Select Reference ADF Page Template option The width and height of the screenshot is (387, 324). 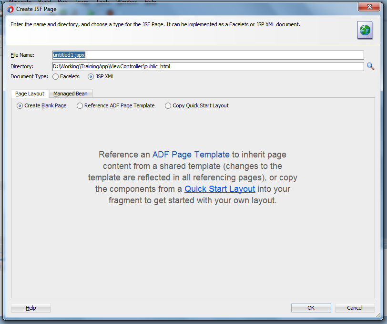(x=79, y=105)
